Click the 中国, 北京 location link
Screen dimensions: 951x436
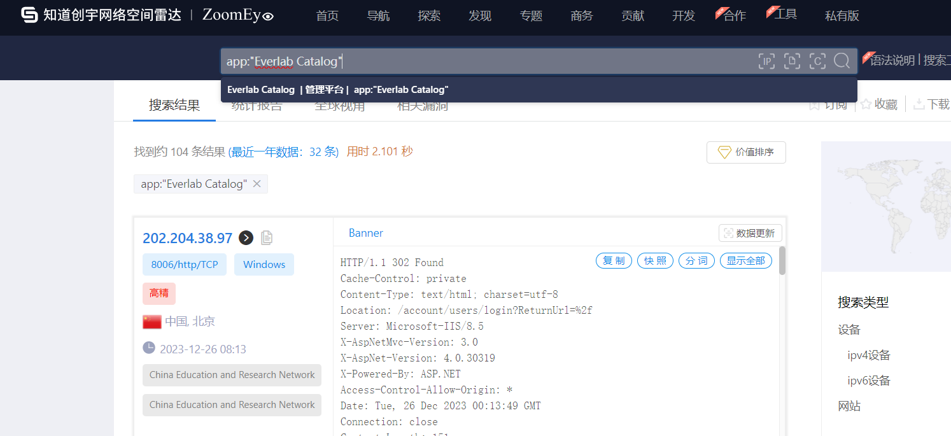coord(190,321)
